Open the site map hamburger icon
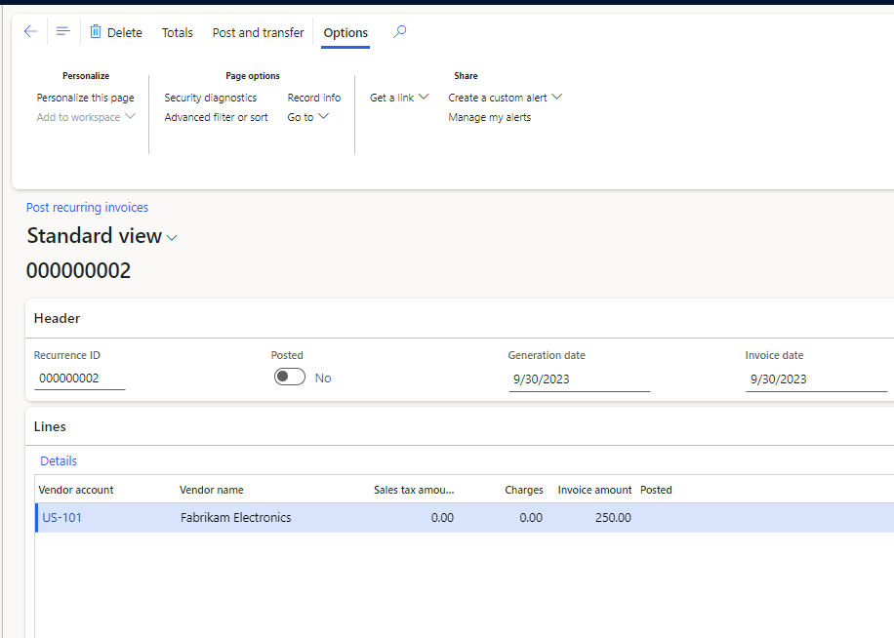Viewport: 894px width, 638px height. coord(62,31)
